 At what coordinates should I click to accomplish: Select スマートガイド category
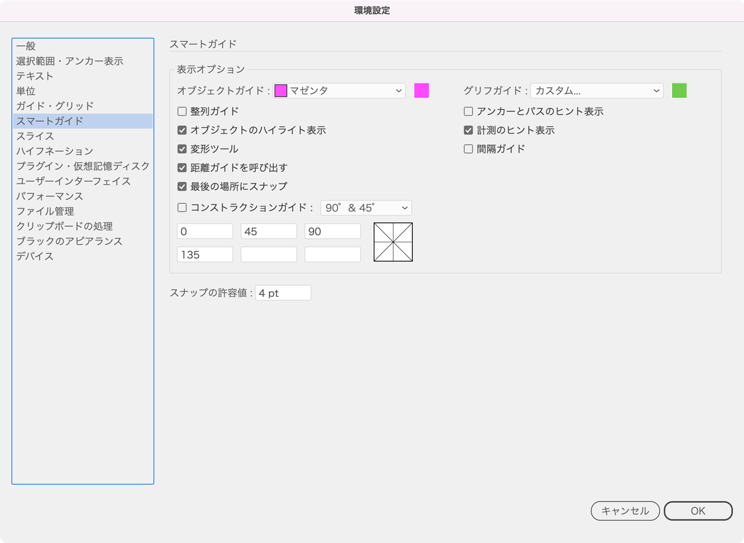tap(82, 121)
